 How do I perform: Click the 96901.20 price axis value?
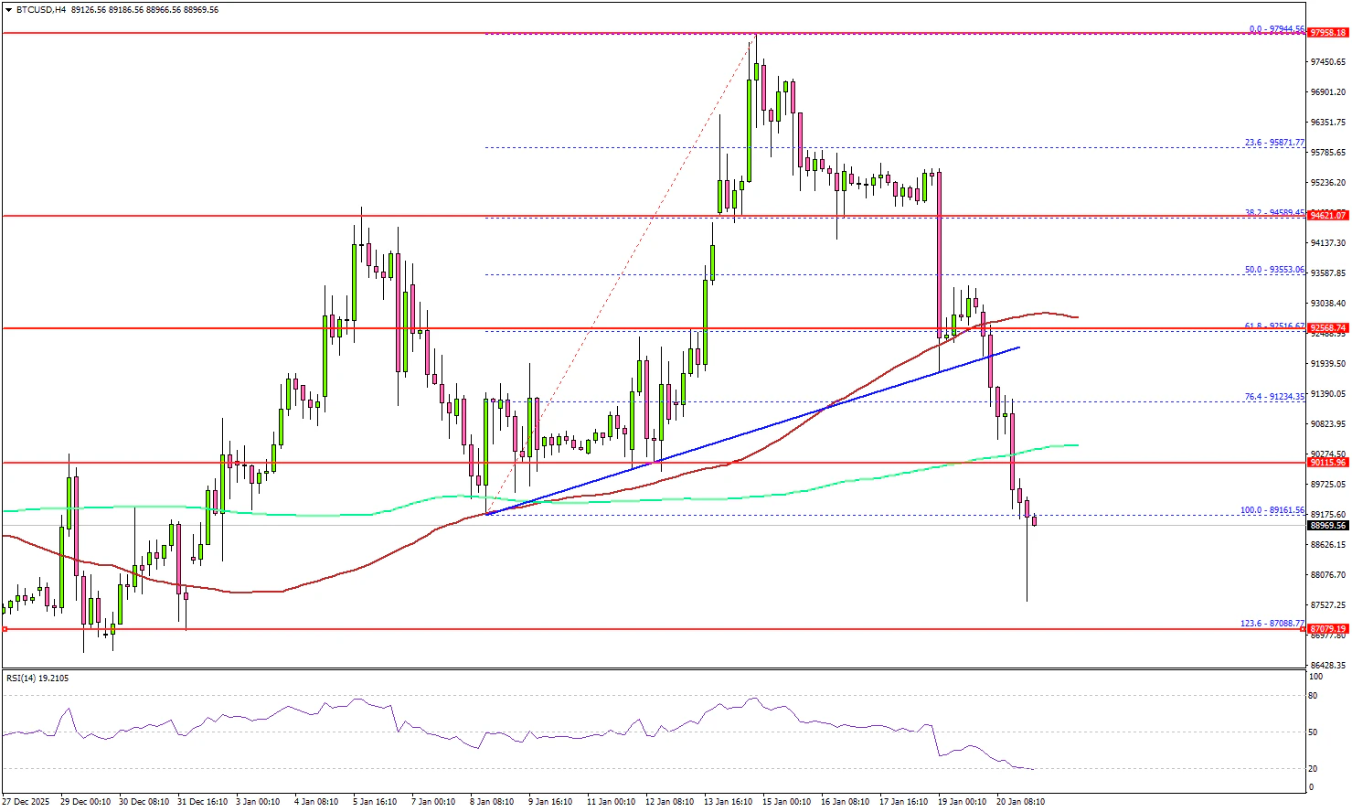(x=1327, y=92)
